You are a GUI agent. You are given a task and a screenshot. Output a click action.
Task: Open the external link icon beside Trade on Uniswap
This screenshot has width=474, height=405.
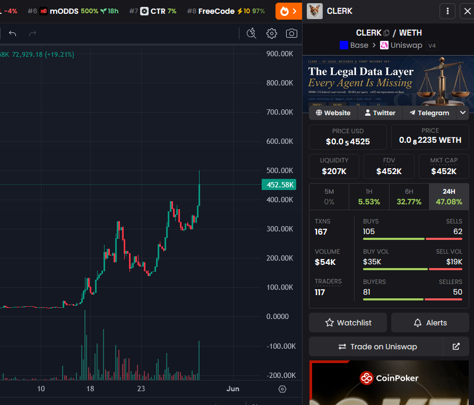click(x=456, y=347)
